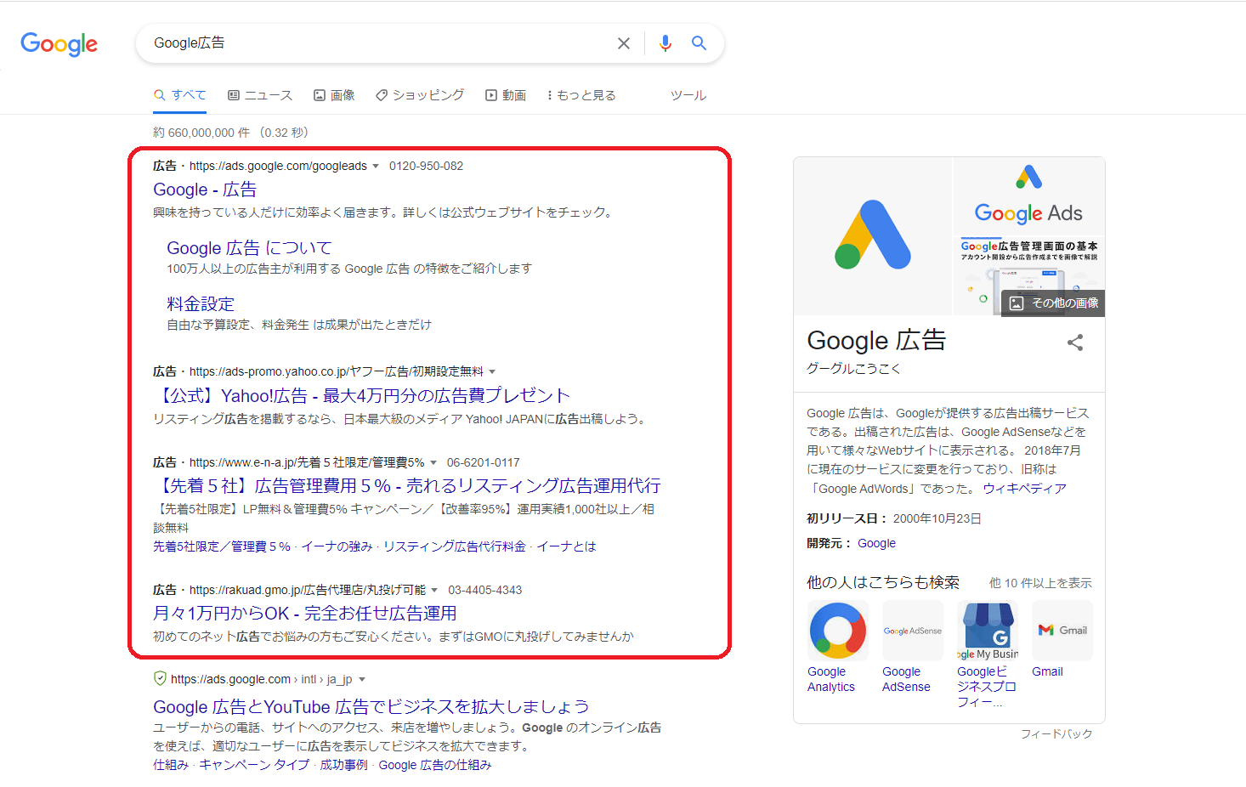Expand dropdown arrow next to ads-promo.yahoo.co.jp URL
The width and height of the screenshot is (1246, 787).
click(x=492, y=372)
